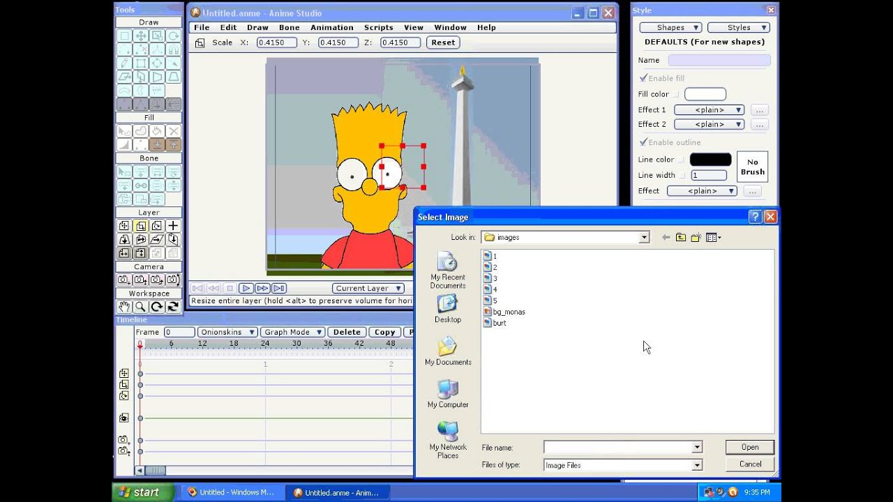Open the Styles dropdown in Style panel

(739, 27)
